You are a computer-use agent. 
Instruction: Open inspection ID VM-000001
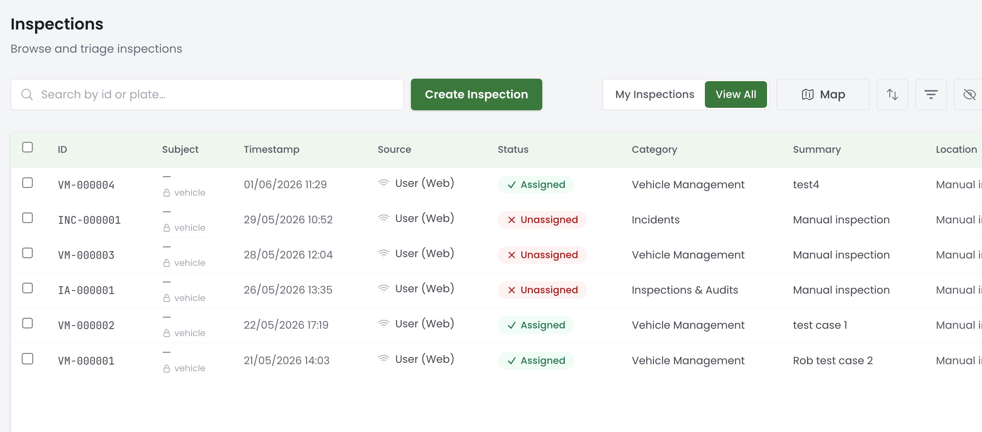coord(86,361)
